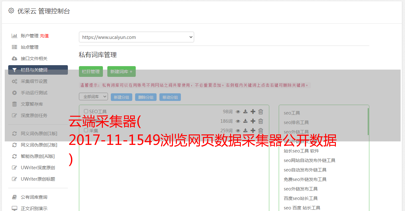Click the 移动分组 button
Viewport: 405px width, 211px height.
[x=170, y=97]
